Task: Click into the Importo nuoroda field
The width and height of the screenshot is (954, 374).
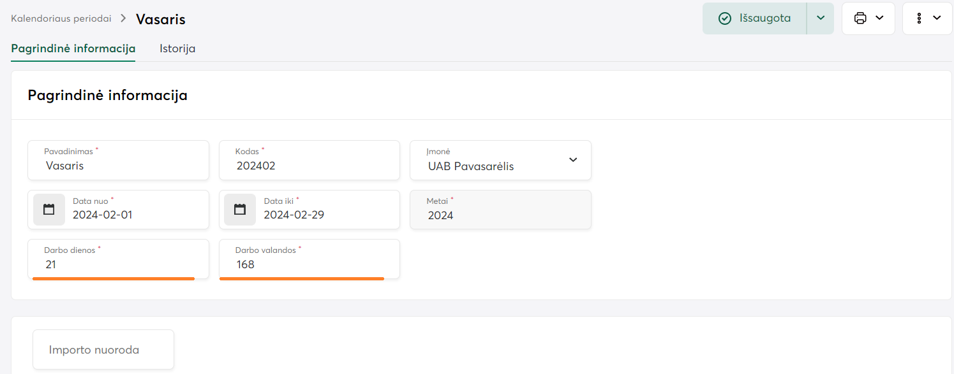Action: [103, 350]
